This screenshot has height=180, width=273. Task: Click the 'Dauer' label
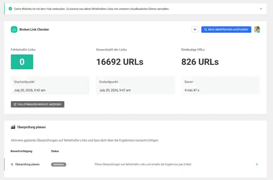pyautogui.click(x=189, y=82)
